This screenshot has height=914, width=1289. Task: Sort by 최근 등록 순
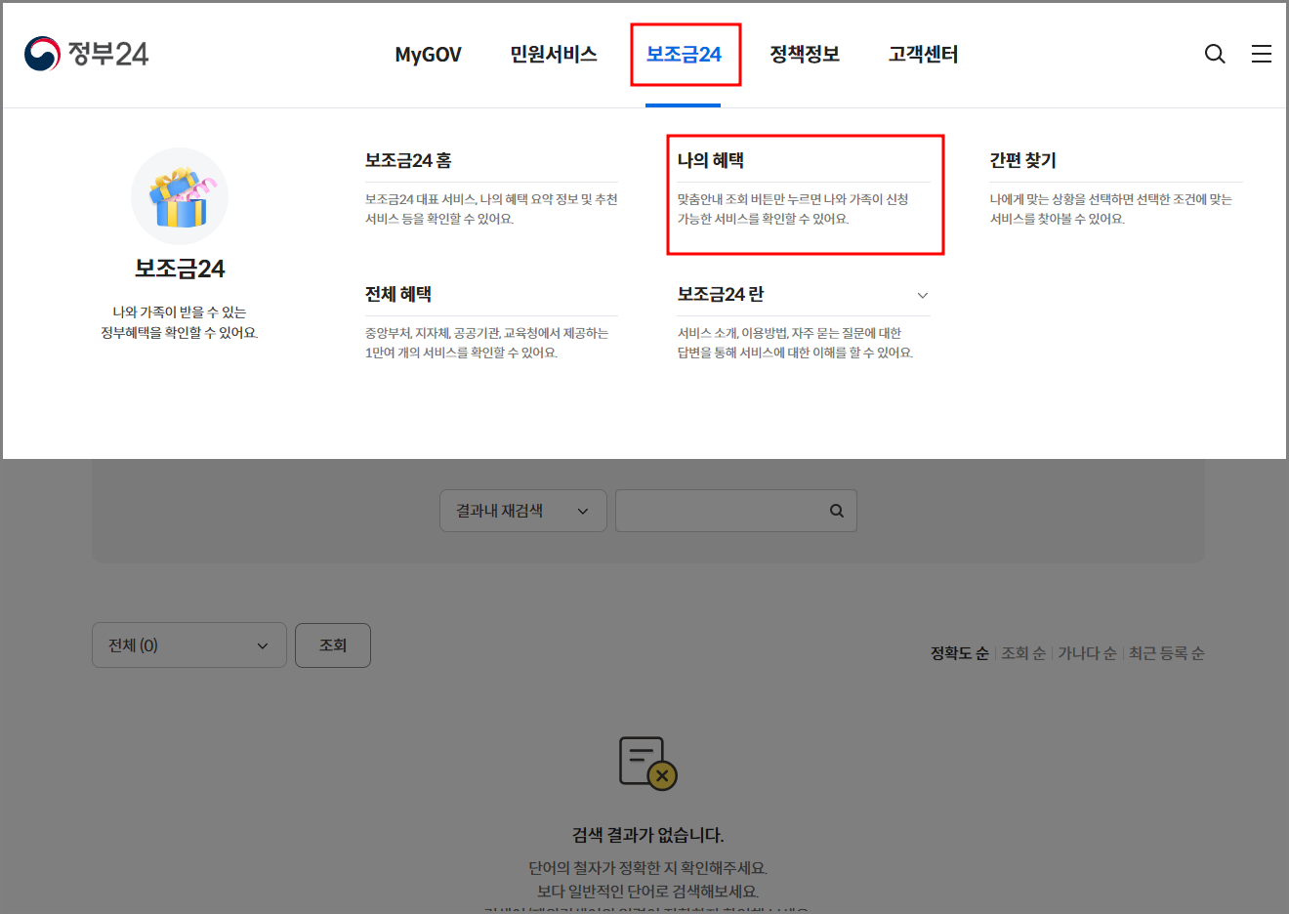1166,653
